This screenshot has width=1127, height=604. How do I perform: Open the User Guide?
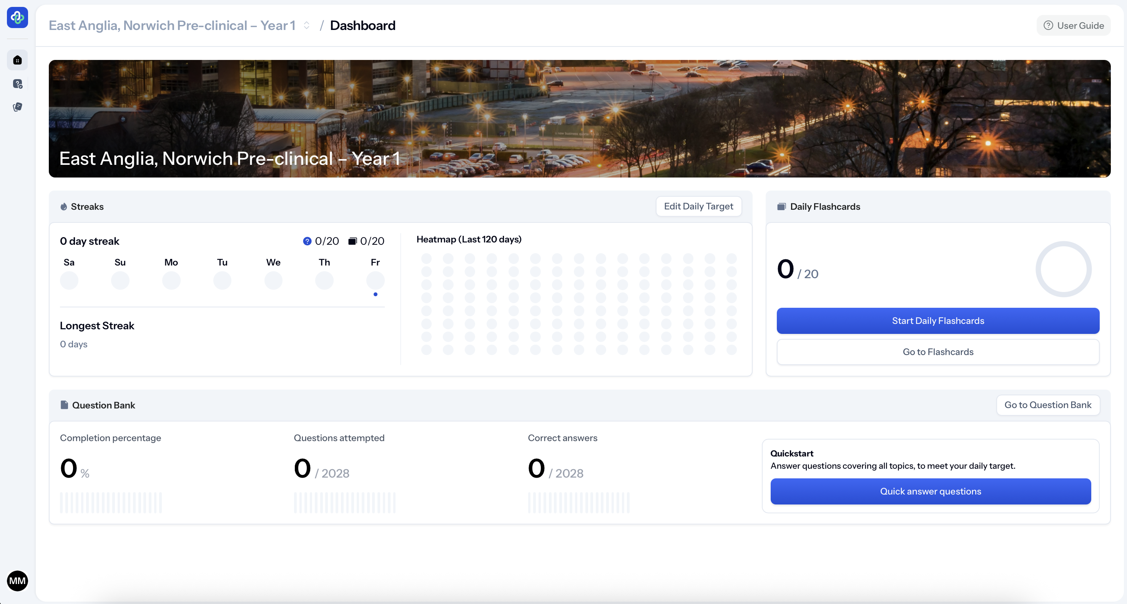coord(1074,25)
